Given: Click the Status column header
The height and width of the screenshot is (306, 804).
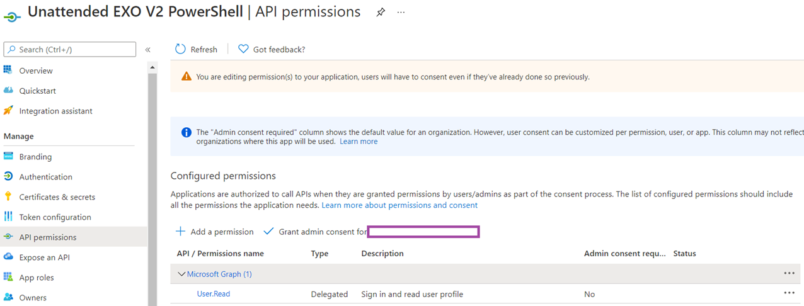Looking at the screenshot, I should [684, 254].
